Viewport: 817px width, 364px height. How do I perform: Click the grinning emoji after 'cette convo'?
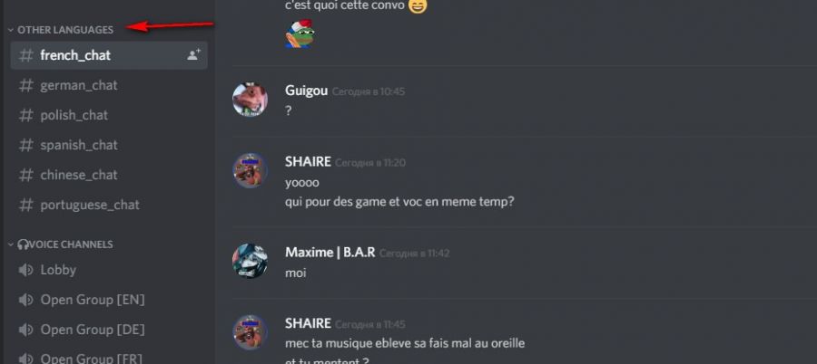418,5
